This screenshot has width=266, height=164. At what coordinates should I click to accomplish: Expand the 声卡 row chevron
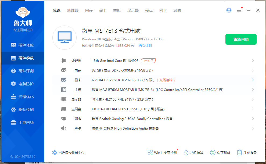[253, 128]
